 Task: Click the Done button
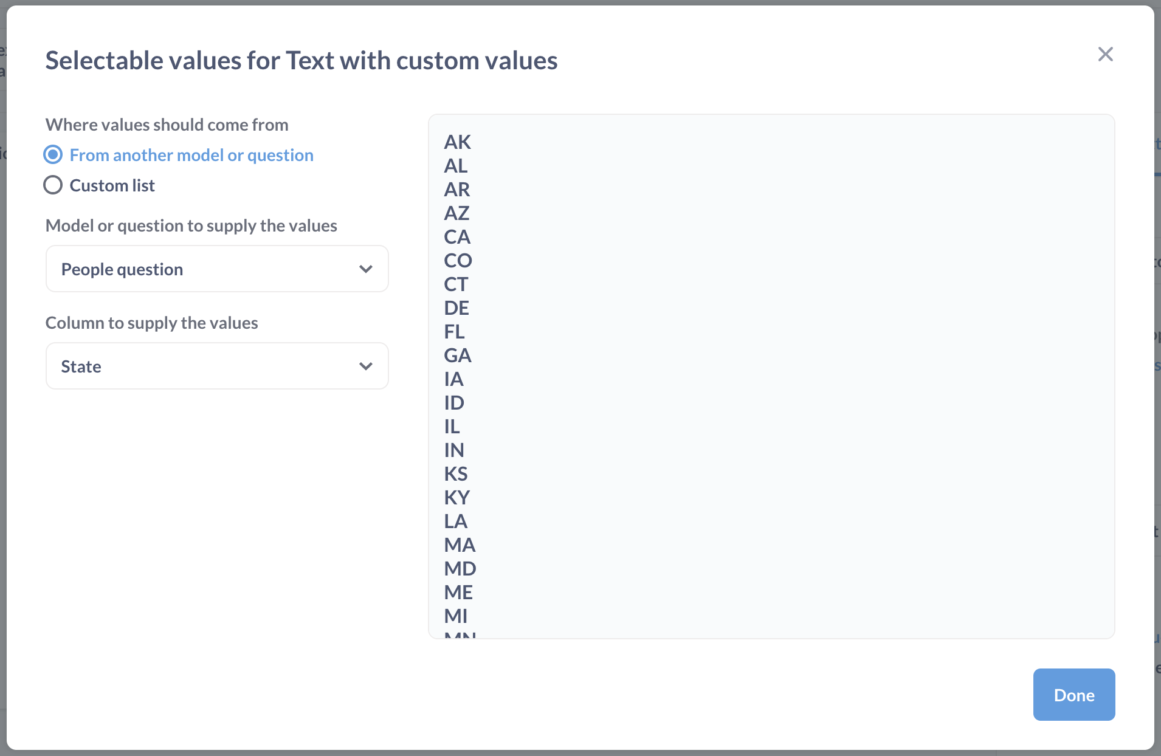point(1073,695)
